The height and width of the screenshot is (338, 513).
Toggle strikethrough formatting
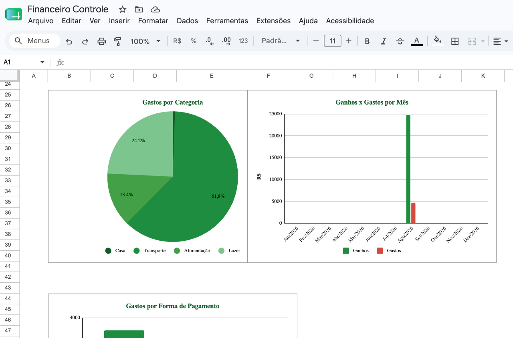coord(400,41)
